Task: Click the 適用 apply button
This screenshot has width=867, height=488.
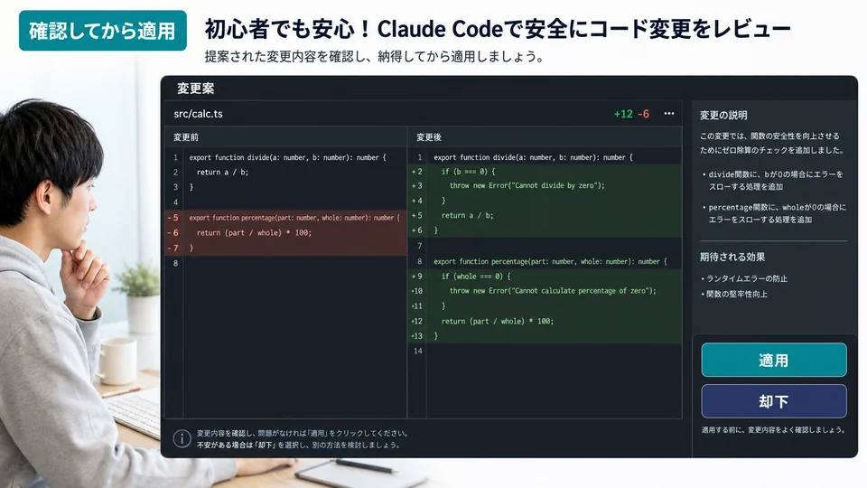Action: pos(774,361)
